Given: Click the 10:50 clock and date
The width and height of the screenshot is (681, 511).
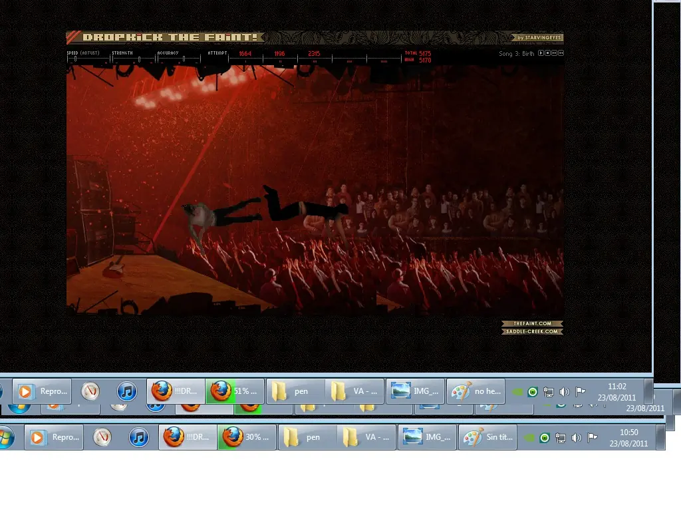Looking at the screenshot, I should coord(629,438).
